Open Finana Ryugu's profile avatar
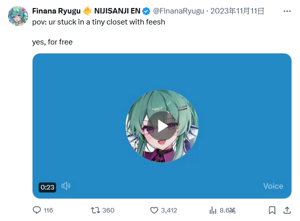 [x=18, y=16]
